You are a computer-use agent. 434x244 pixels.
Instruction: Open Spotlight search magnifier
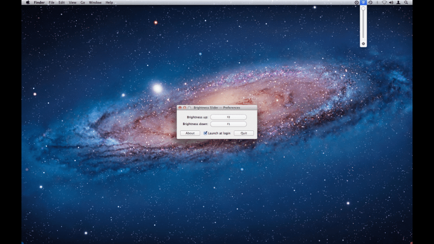[406, 2]
